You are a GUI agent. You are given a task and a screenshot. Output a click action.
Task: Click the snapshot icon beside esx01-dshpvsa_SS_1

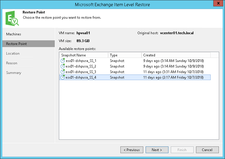click(x=62, y=61)
